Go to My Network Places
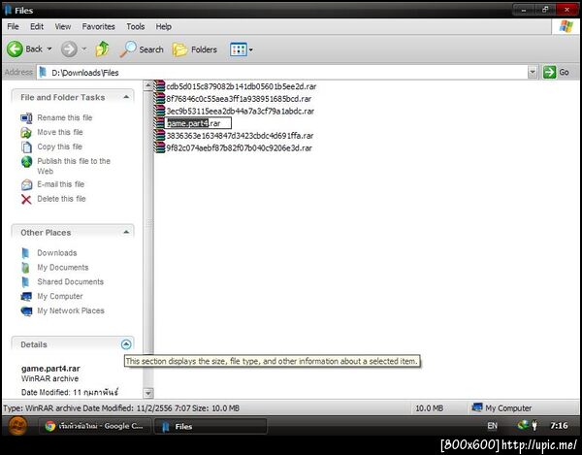Viewport: 582px width, 455px height. 71,310
